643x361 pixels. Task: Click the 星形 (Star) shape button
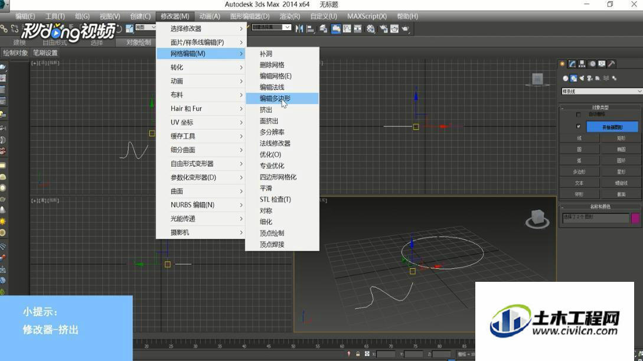(621, 172)
